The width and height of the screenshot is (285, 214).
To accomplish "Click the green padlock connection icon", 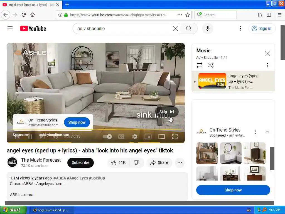I will [66, 15].
